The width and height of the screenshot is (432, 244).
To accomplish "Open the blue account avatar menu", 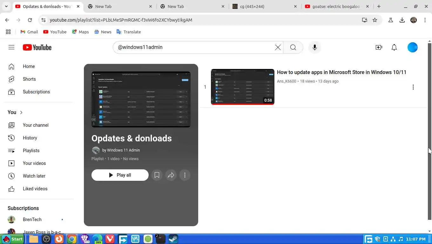I will (x=412, y=47).
